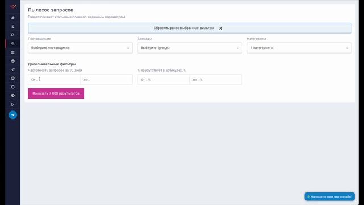The height and width of the screenshot is (205, 364).
Task: Focus the frequency 'От' input field
Action: [54, 80]
